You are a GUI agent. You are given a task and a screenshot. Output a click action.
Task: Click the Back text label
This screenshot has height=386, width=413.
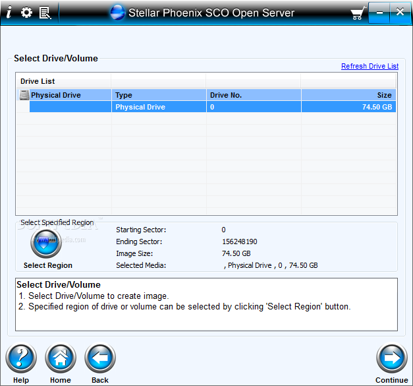coord(100,380)
